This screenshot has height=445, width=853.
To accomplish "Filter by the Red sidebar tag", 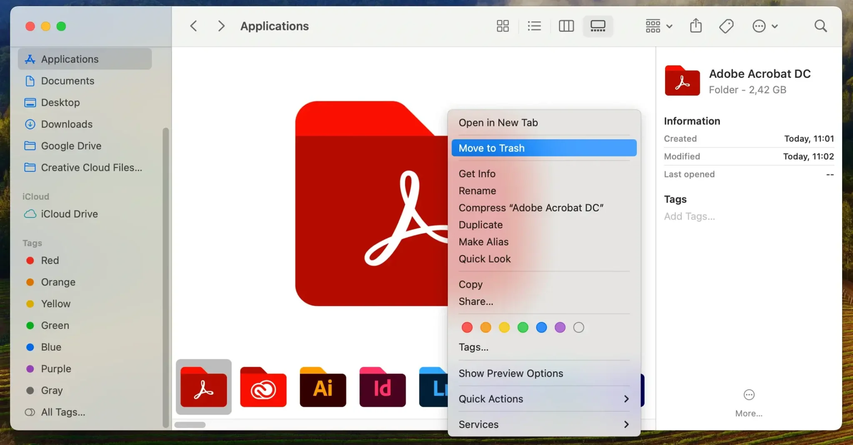I will [85, 260].
